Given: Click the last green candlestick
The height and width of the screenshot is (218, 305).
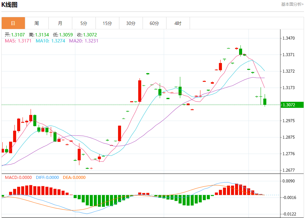Looking at the screenshot, I should click(x=265, y=102).
